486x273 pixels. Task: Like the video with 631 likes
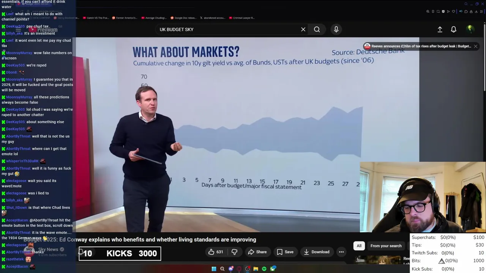pos(216,252)
